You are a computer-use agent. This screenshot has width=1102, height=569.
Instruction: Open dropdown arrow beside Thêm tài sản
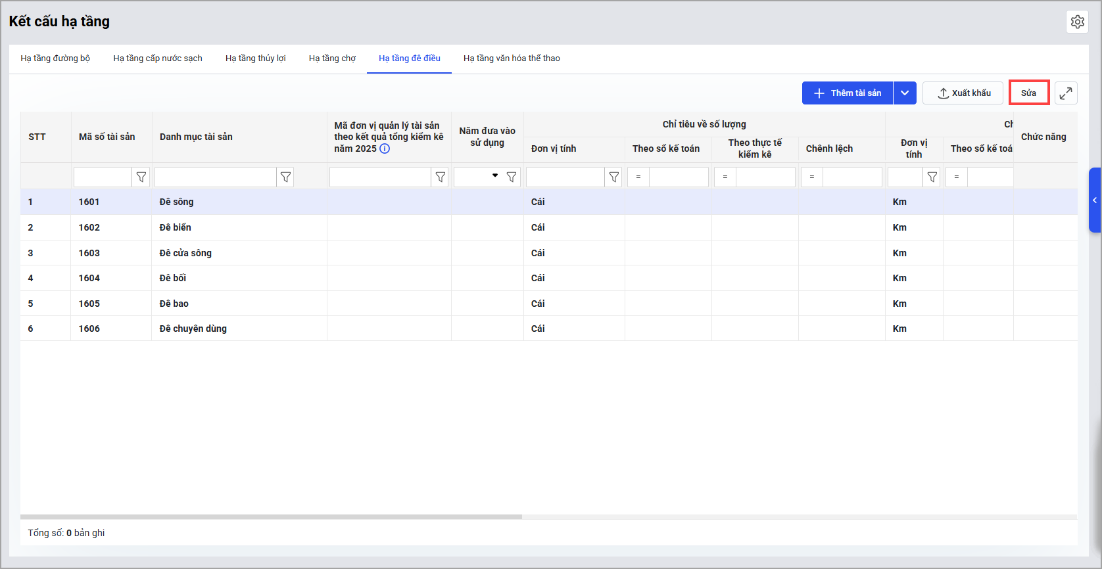[905, 93]
